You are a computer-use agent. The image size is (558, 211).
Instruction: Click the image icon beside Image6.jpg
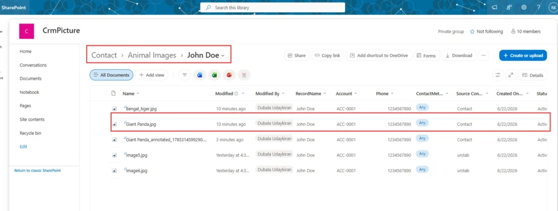tap(114, 171)
